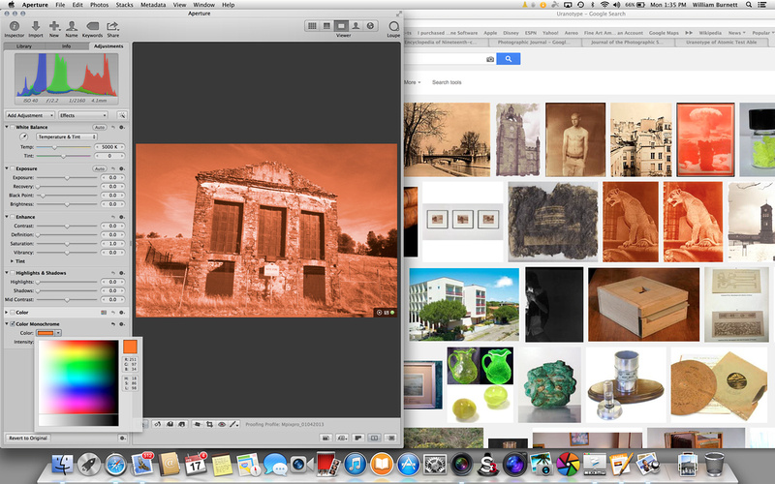This screenshot has height=484, width=775.
Task: Click the blue Google search button
Action: click(508, 59)
